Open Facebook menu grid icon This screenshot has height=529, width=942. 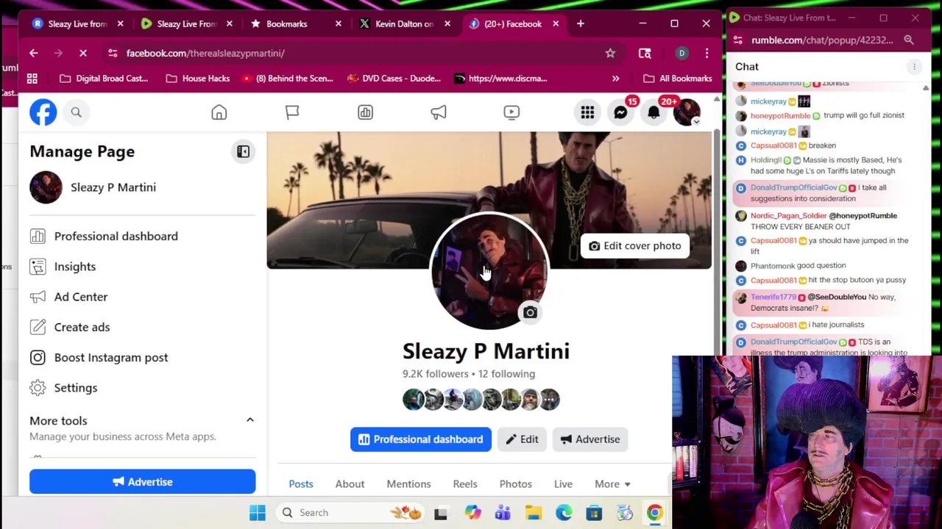pyautogui.click(x=587, y=112)
